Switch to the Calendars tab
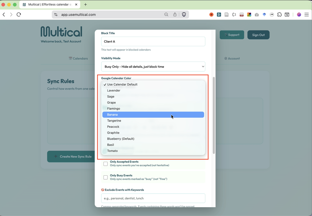Viewport: 312px width, 216px height. click(78, 58)
